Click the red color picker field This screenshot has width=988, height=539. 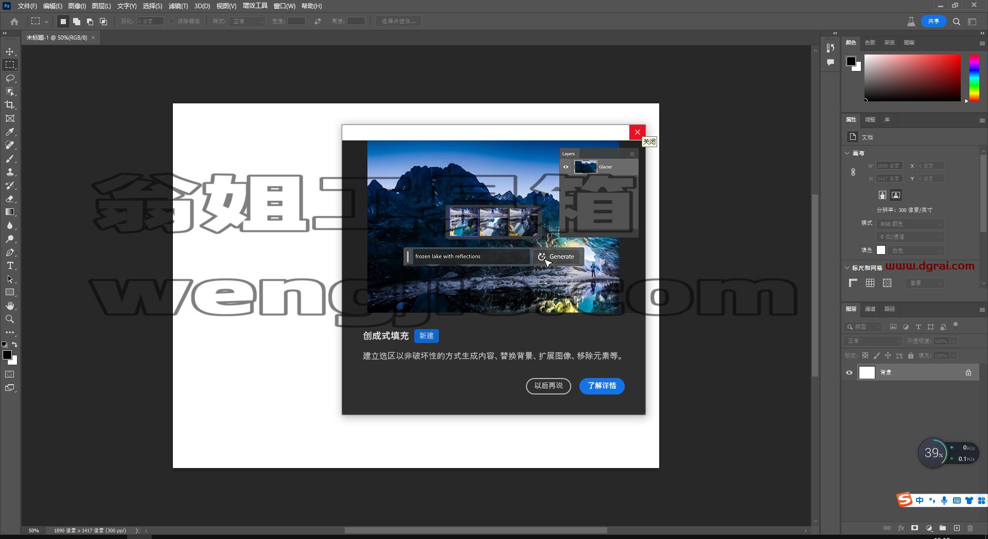pos(912,78)
